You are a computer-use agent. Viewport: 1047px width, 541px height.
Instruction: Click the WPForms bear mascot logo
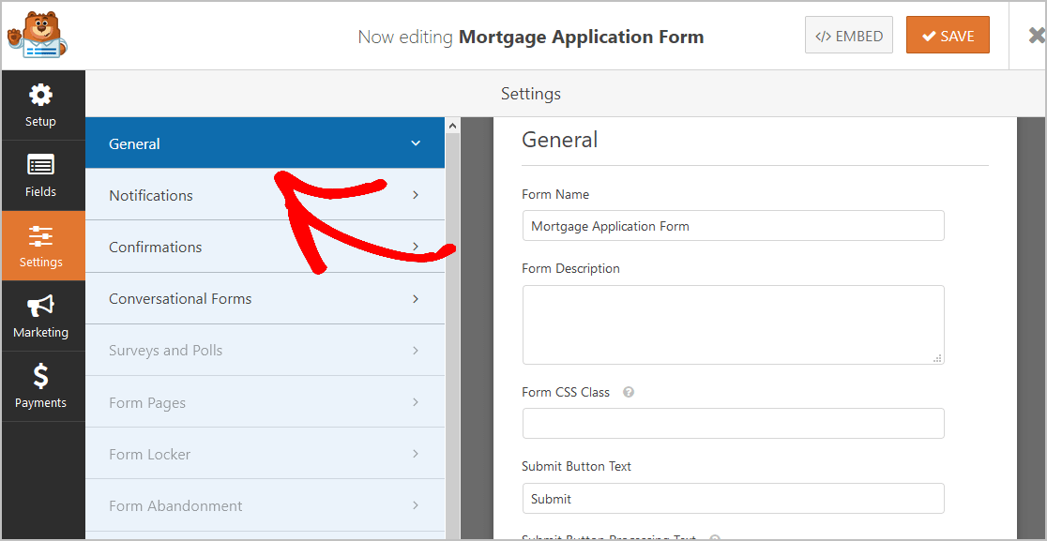coord(38,35)
